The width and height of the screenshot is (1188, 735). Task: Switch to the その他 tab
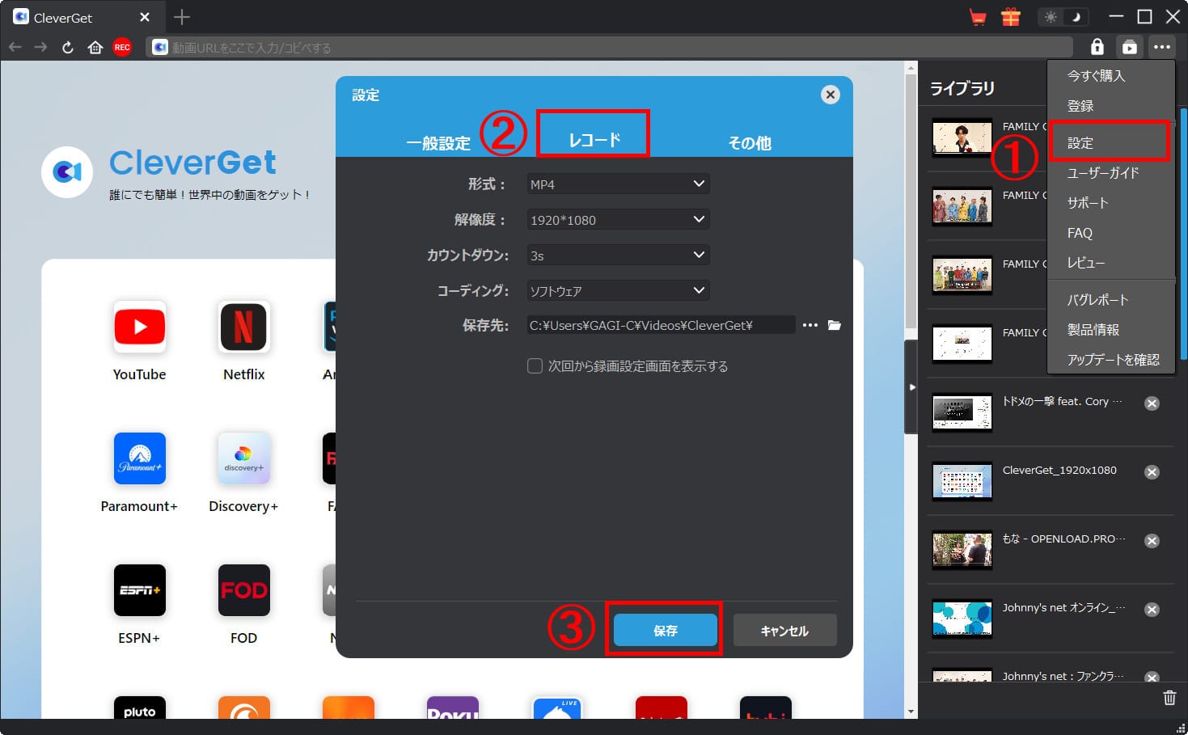pos(750,143)
